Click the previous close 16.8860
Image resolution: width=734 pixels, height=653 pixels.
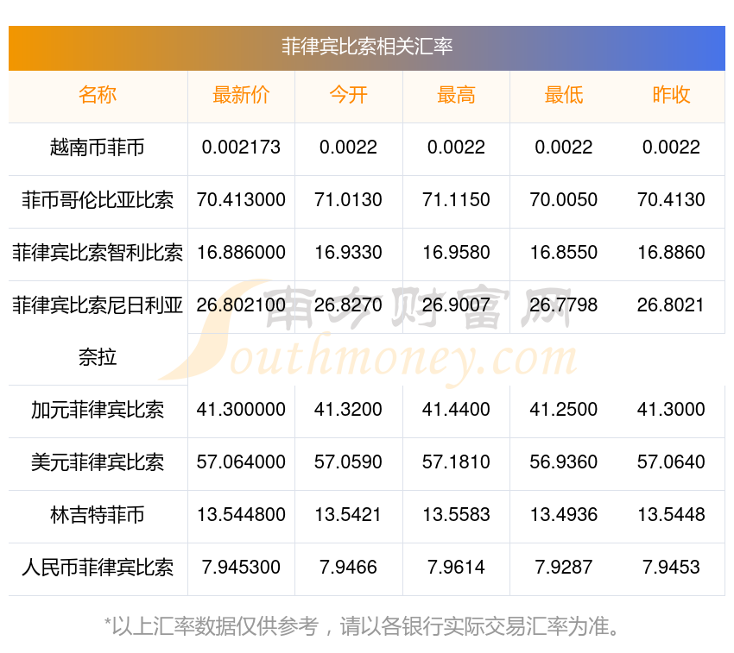coord(671,253)
